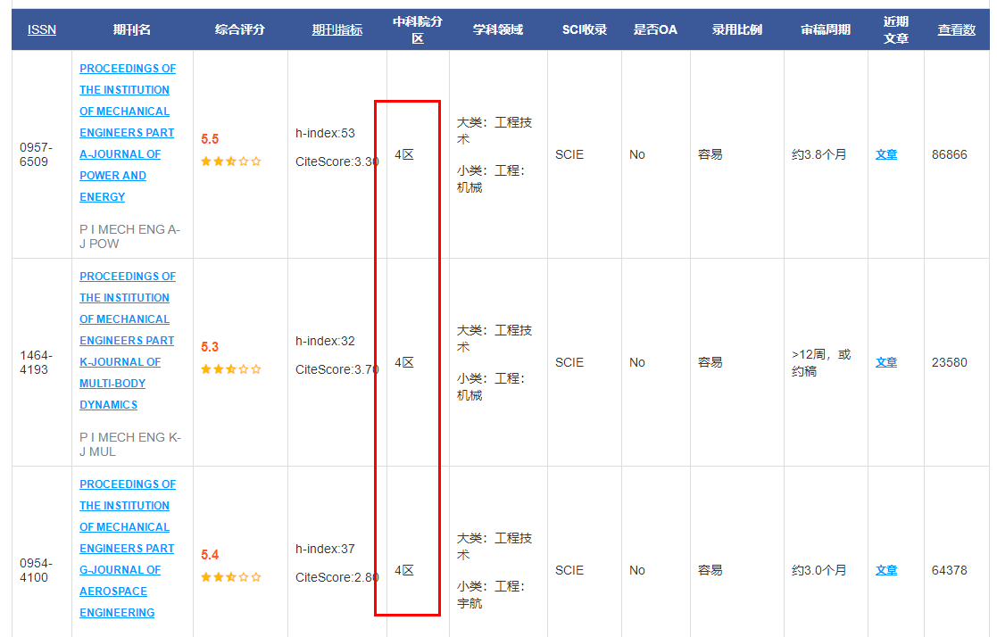The width and height of the screenshot is (997, 637).
Task: Click star rating under score 5.5
Action: click(x=230, y=161)
